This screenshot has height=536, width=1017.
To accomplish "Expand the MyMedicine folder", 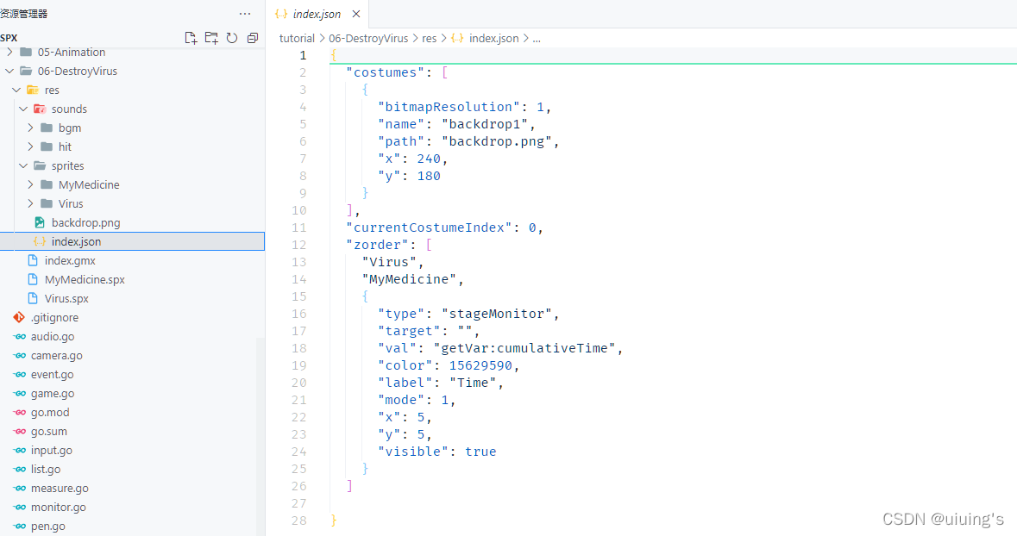I will 31,184.
